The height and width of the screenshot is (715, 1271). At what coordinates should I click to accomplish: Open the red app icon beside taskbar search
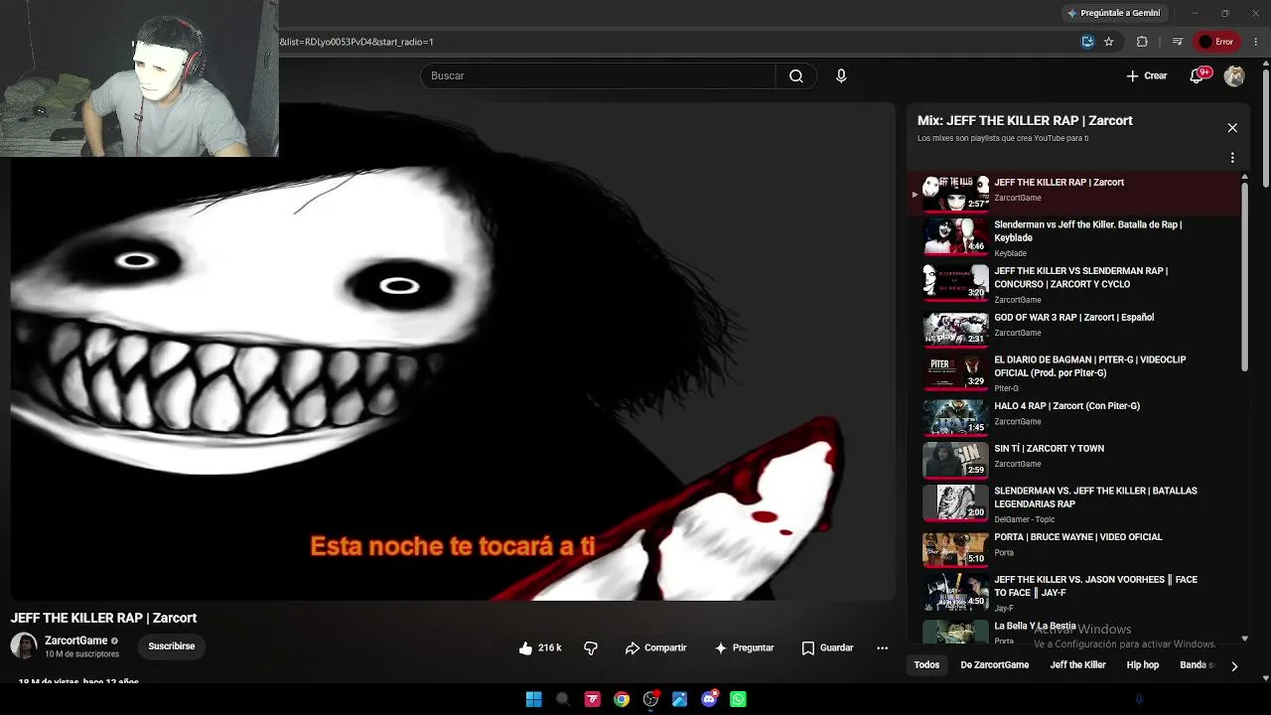point(592,699)
